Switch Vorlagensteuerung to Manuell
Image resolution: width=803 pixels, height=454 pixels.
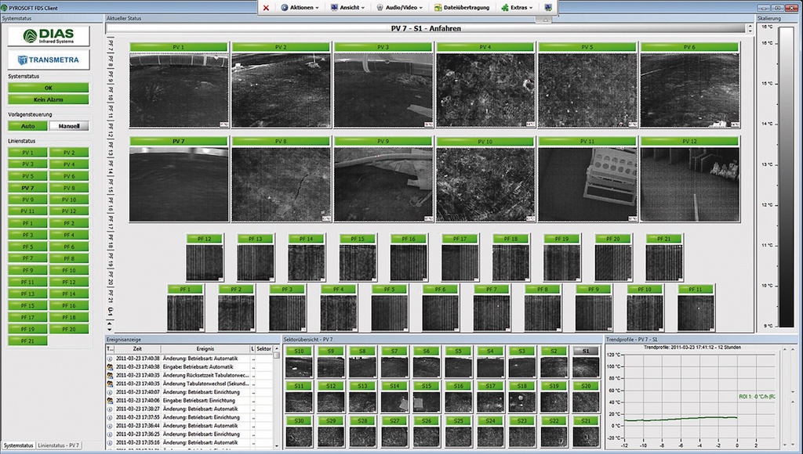[x=69, y=126]
